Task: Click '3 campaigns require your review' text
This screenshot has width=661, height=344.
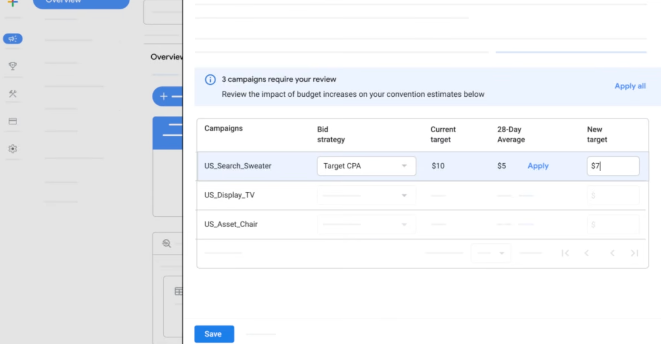Action: [x=279, y=80]
